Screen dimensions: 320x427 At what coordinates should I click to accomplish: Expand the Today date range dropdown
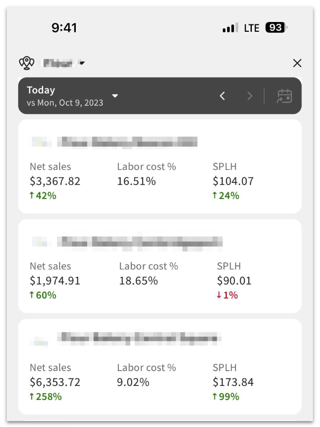pyautogui.click(x=115, y=96)
